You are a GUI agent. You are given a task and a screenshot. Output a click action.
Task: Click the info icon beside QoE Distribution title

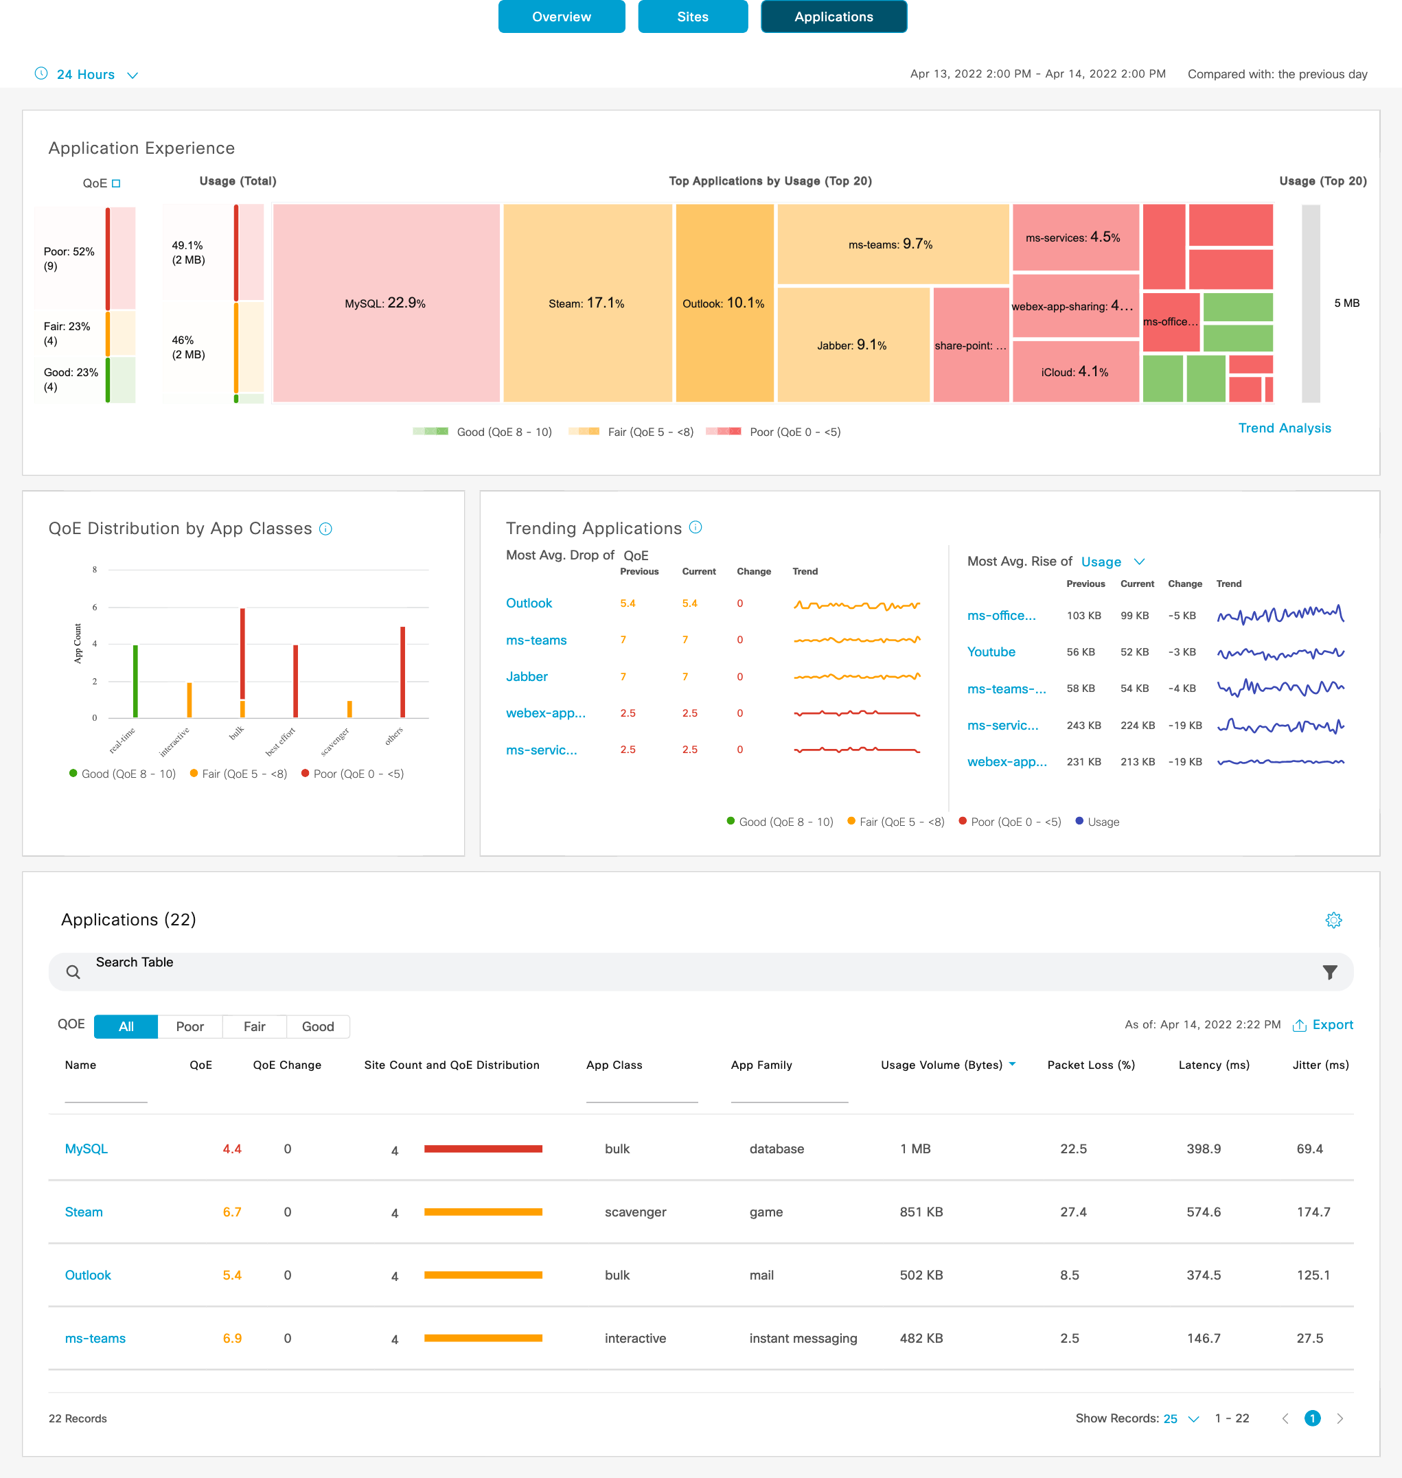coord(325,529)
